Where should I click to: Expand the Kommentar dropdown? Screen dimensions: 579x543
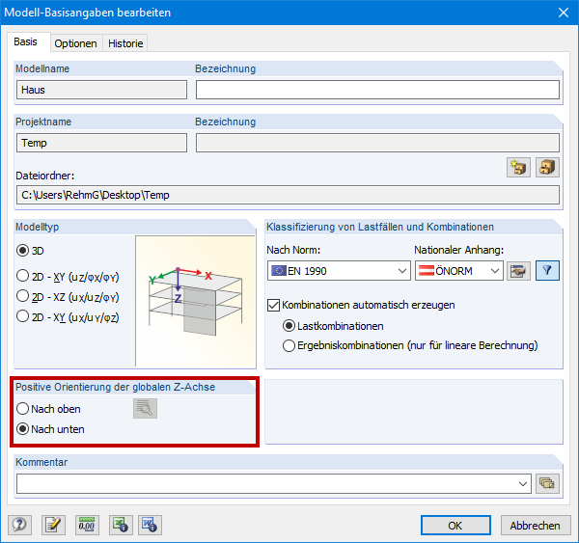point(522,483)
